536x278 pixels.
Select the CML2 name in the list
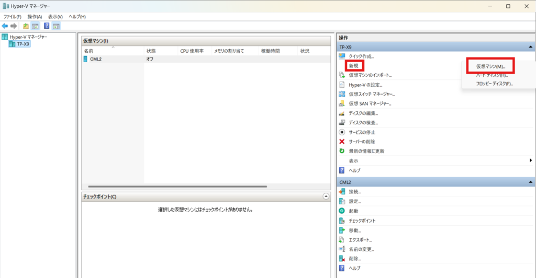pos(96,59)
